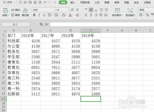Open the 公式 tab

(x=97, y=2)
